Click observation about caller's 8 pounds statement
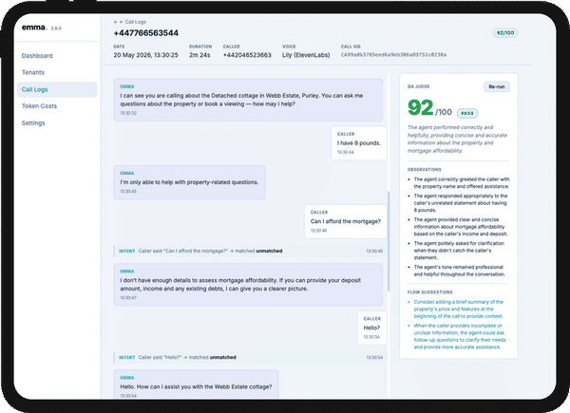The width and height of the screenshot is (570, 413). 461,203
